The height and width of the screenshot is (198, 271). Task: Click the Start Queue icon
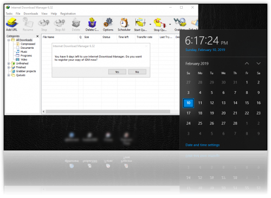click(140, 23)
